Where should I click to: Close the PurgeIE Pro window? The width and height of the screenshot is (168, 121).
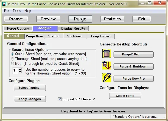click(x=160, y=3)
